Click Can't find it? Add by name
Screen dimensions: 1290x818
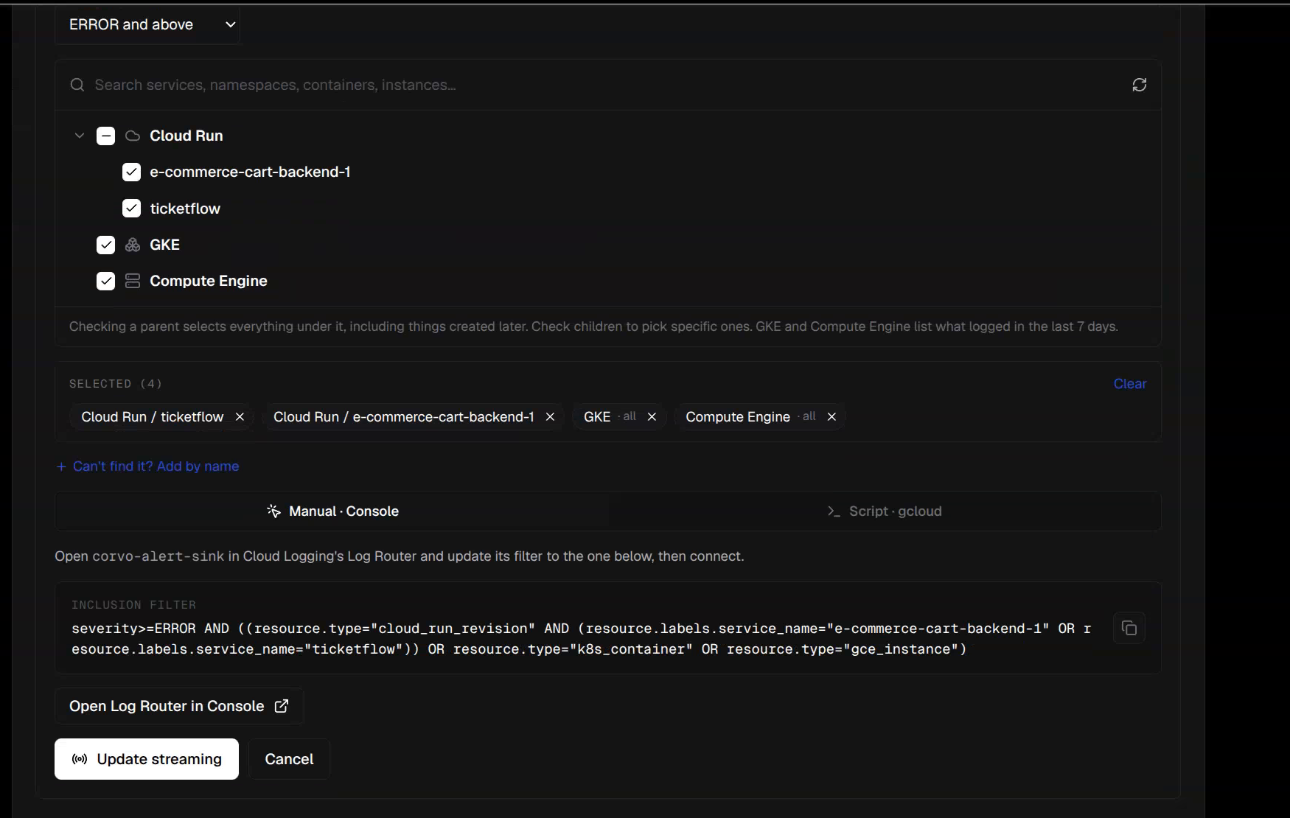tap(147, 466)
